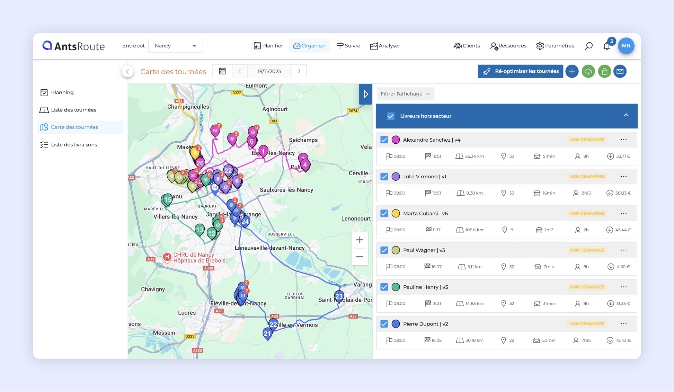Image resolution: width=674 pixels, height=392 pixels.
Task: Open the envelope icon in the top toolbar
Action: click(x=621, y=71)
